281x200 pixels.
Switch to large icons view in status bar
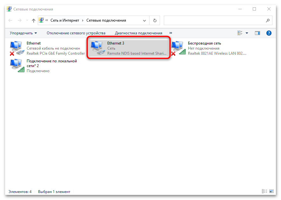coord(271,191)
